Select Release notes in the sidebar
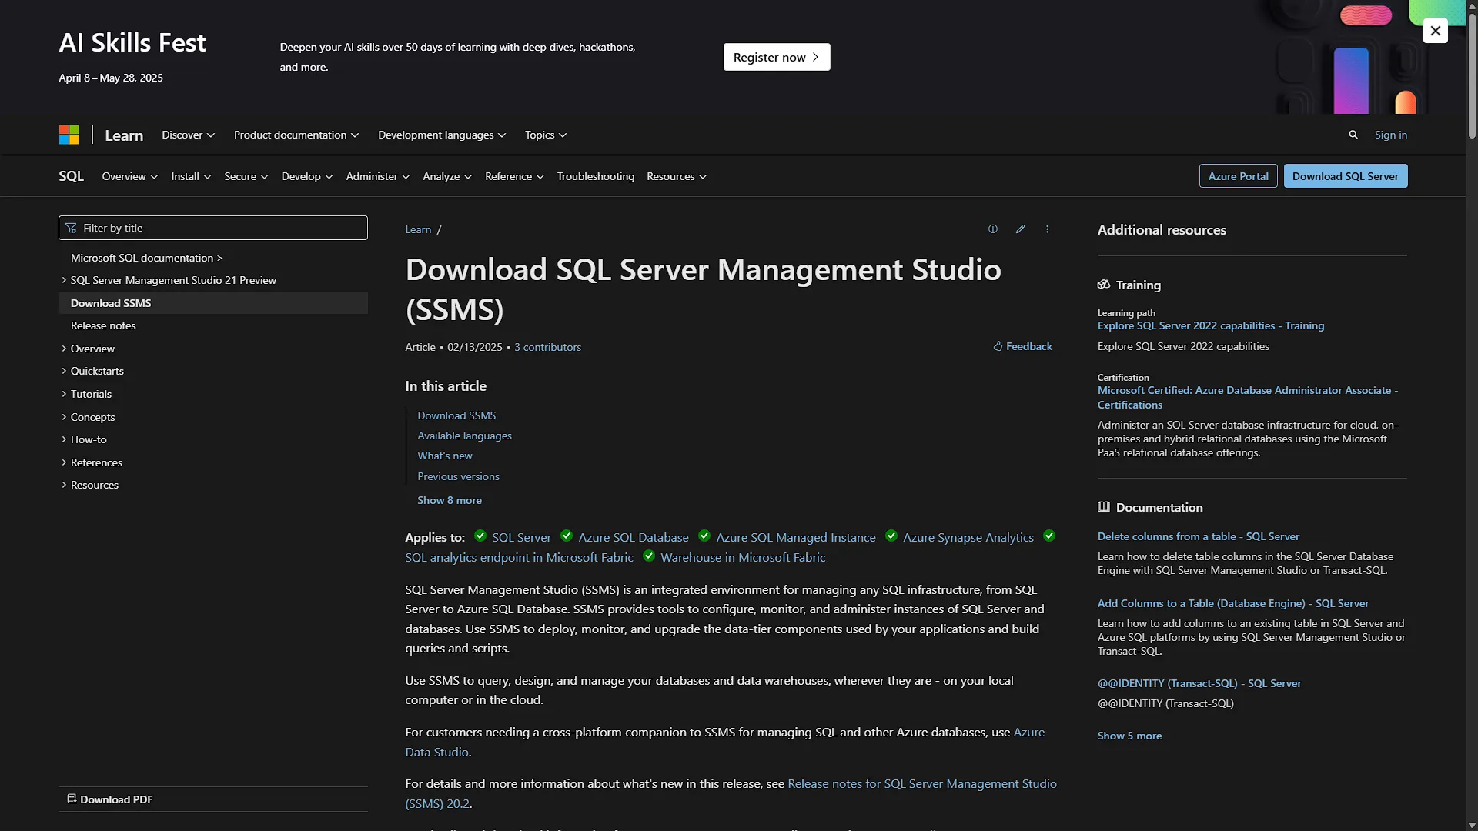Image resolution: width=1478 pixels, height=831 pixels. point(103,325)
